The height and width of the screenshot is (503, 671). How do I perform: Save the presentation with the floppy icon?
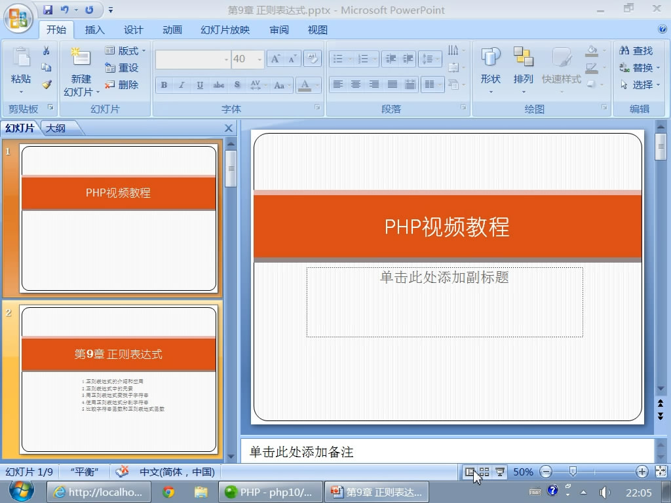(47, 9)
